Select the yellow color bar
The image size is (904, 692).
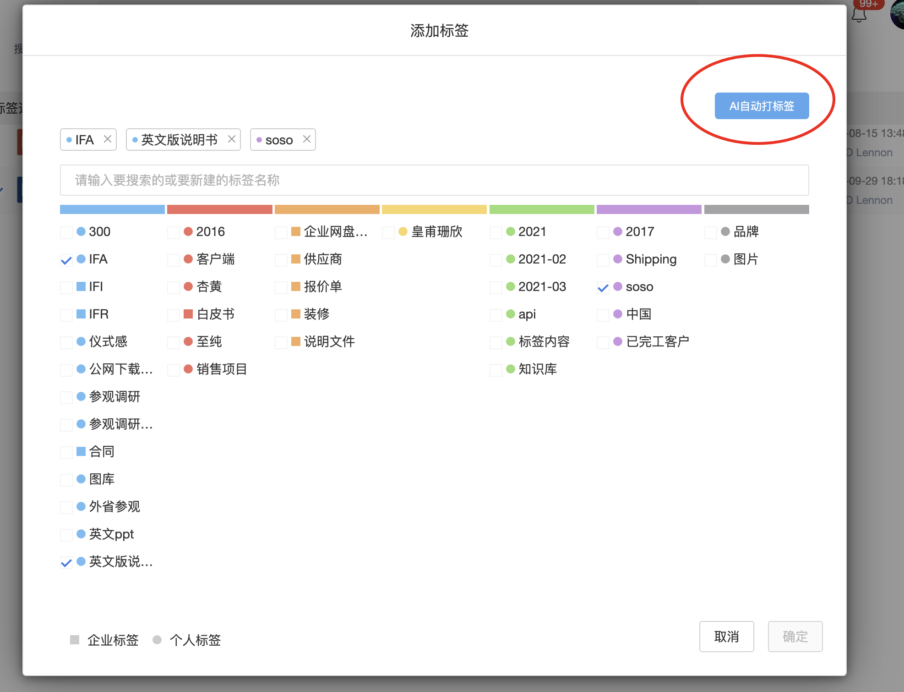click(434, 209)
